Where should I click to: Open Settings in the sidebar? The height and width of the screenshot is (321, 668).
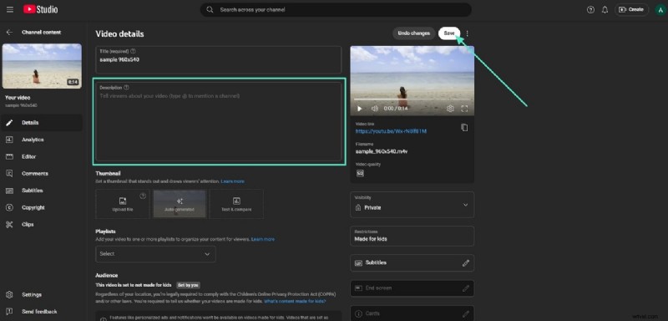coord(42,294)
